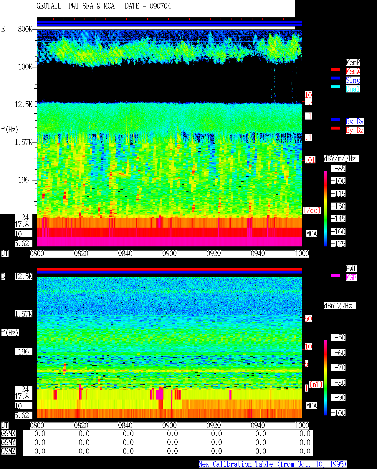The image size is (377, 469).
Task: Click the red Ey Bz legend swatch
Action: pos(336,128)
